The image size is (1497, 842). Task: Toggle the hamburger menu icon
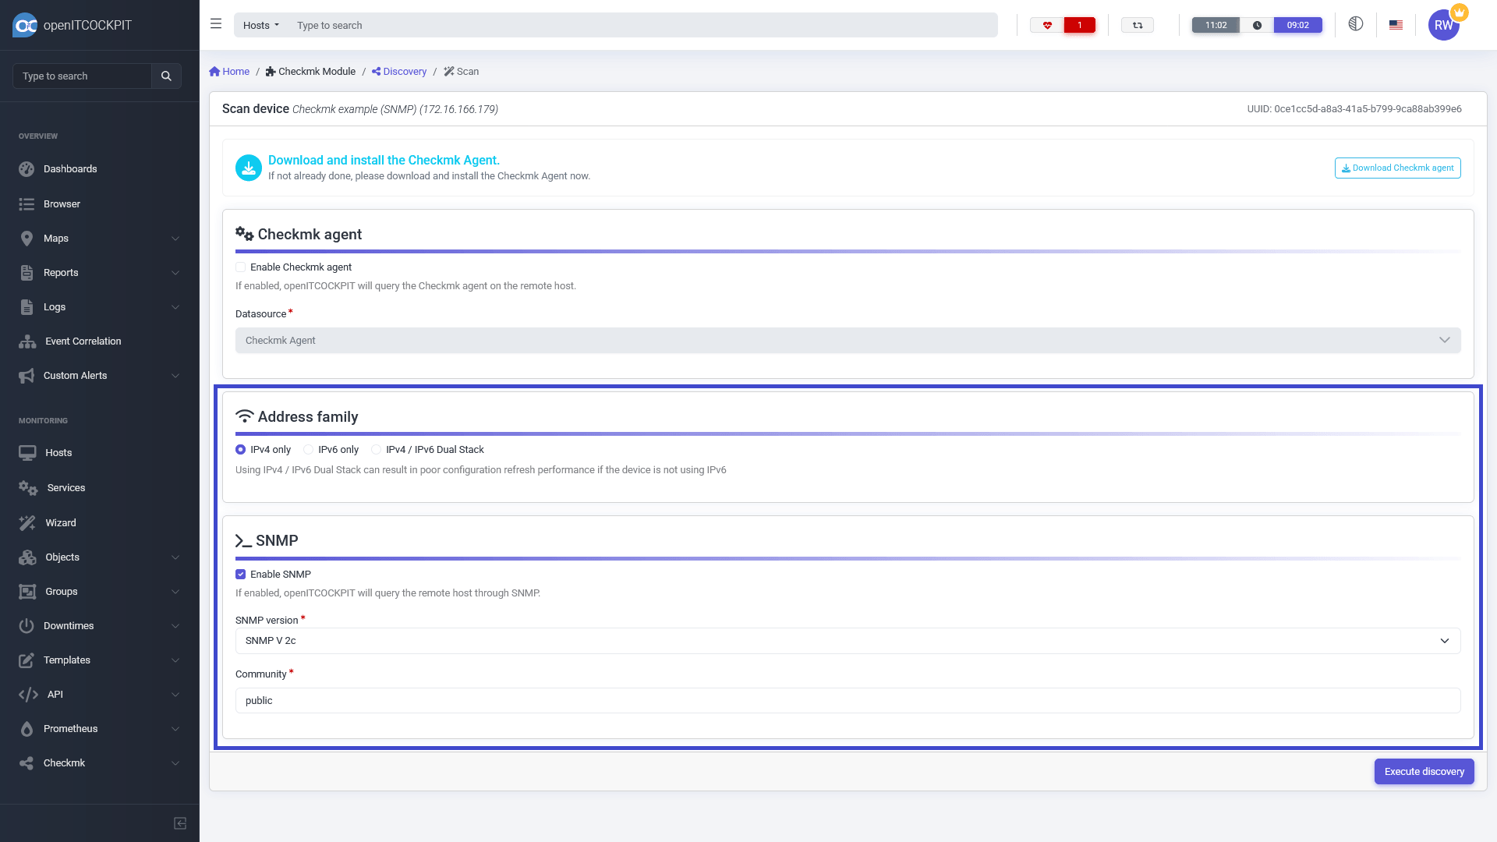(x=216, y=24)
